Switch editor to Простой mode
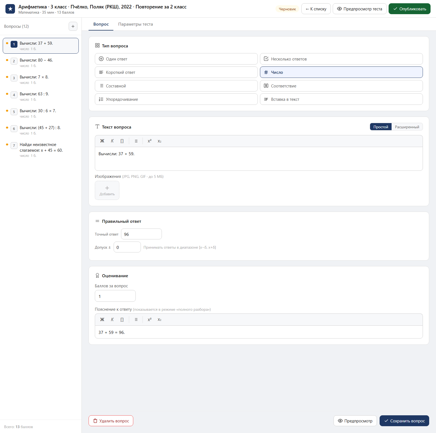The height and width of the screenshot is (433, 436). pos(381,127)
